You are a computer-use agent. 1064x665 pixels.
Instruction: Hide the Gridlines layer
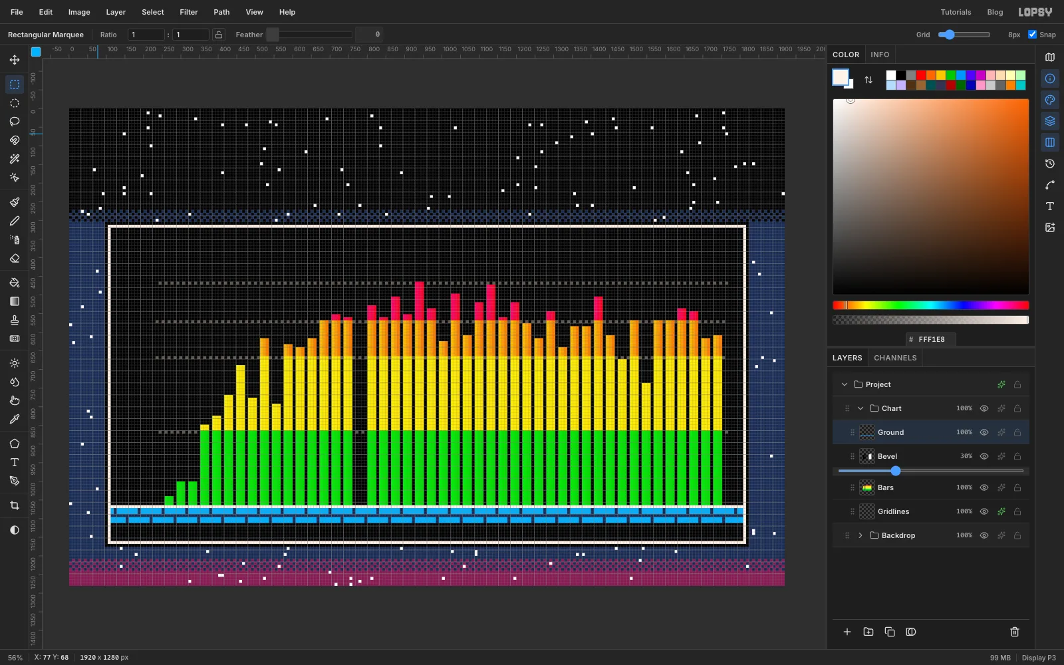(x=984, y=511)
